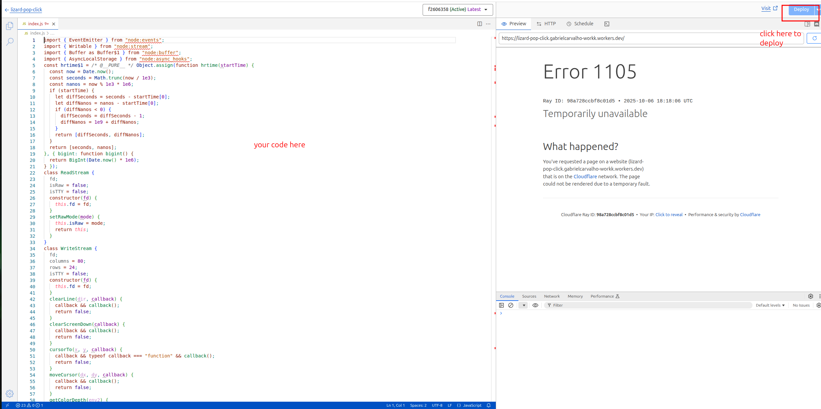Click the Deploy button
Viewport: 821px width, 409px height.
[x=801, y=10]
